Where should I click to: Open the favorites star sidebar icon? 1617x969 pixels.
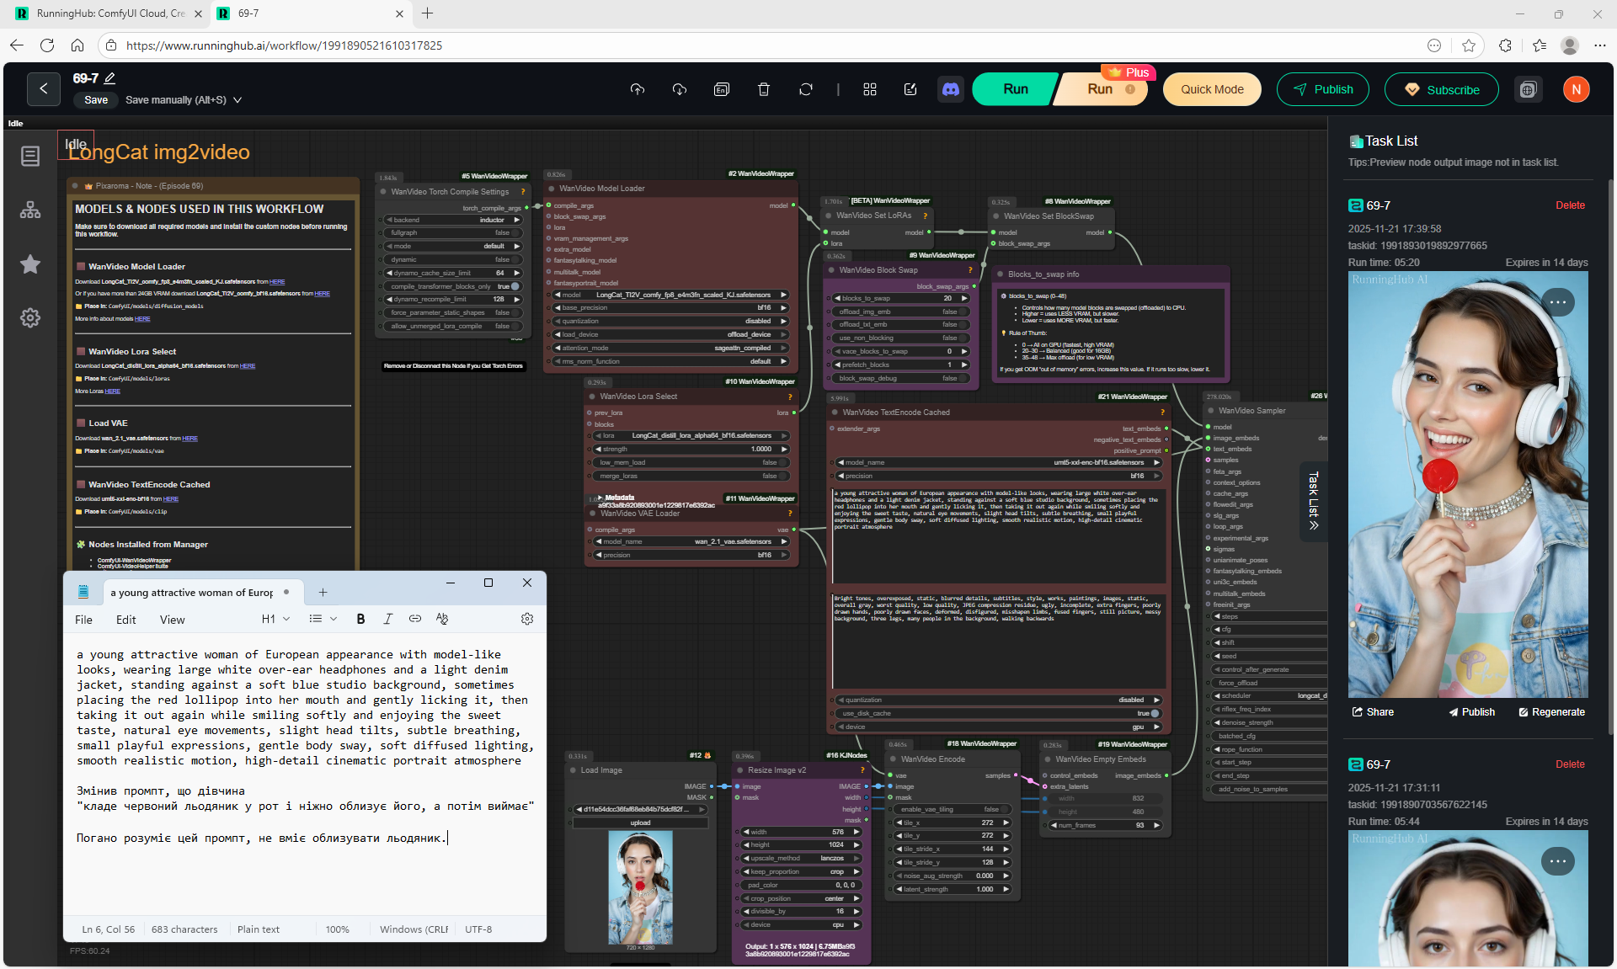click(x=30, y=264)
